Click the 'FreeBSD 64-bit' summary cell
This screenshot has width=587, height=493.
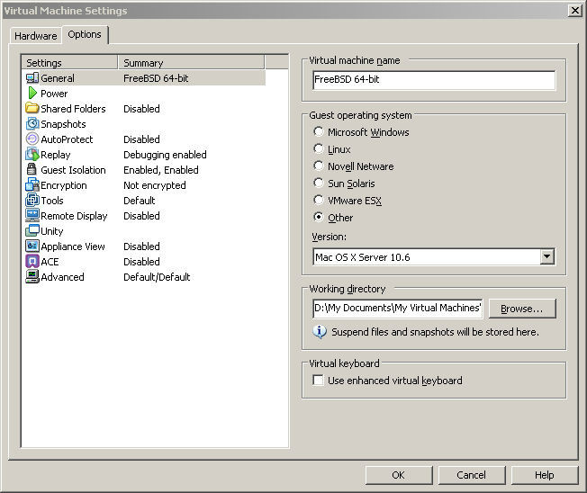[156, 78]
